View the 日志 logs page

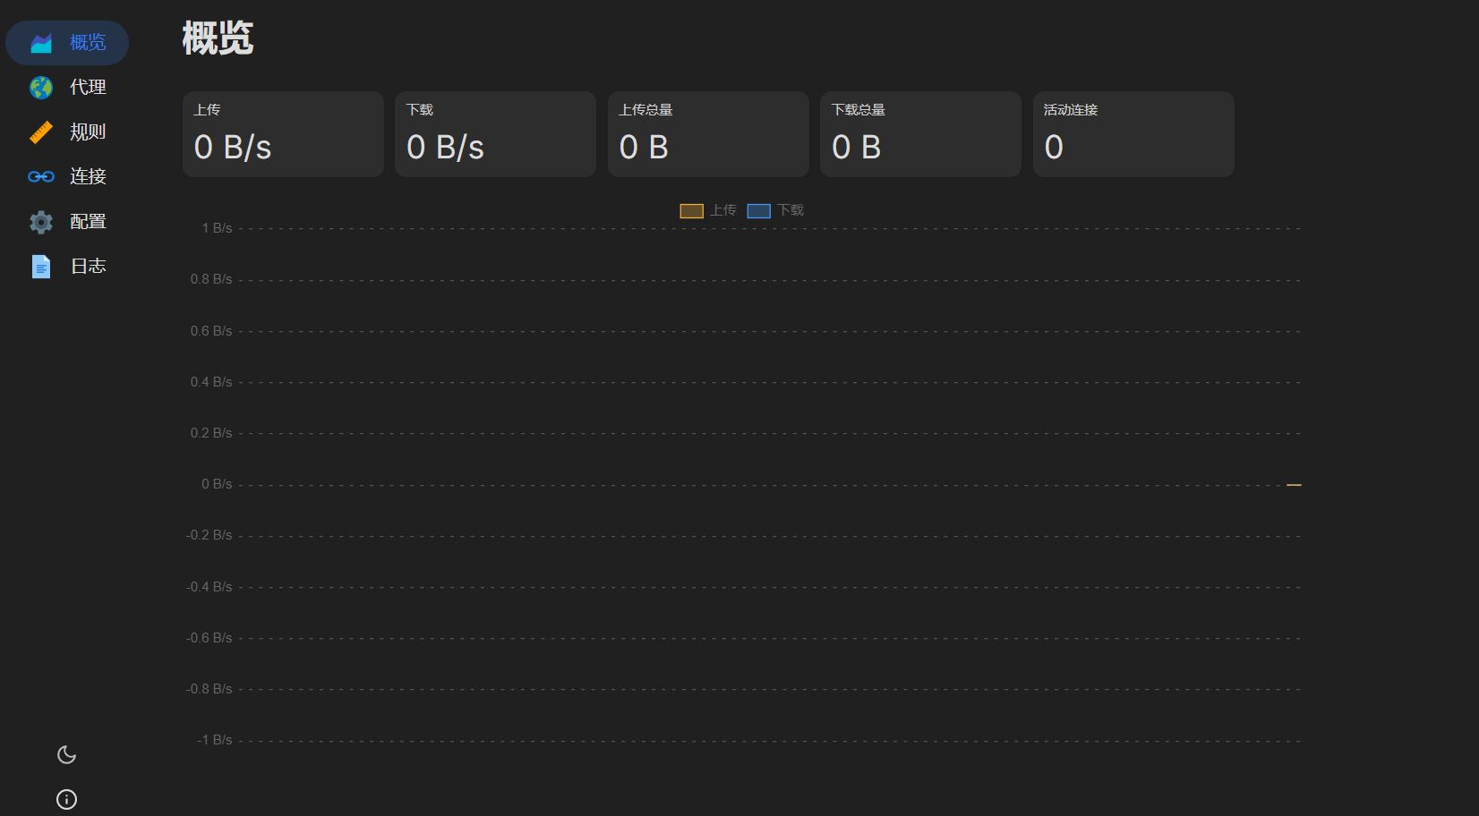click(88, 267)
